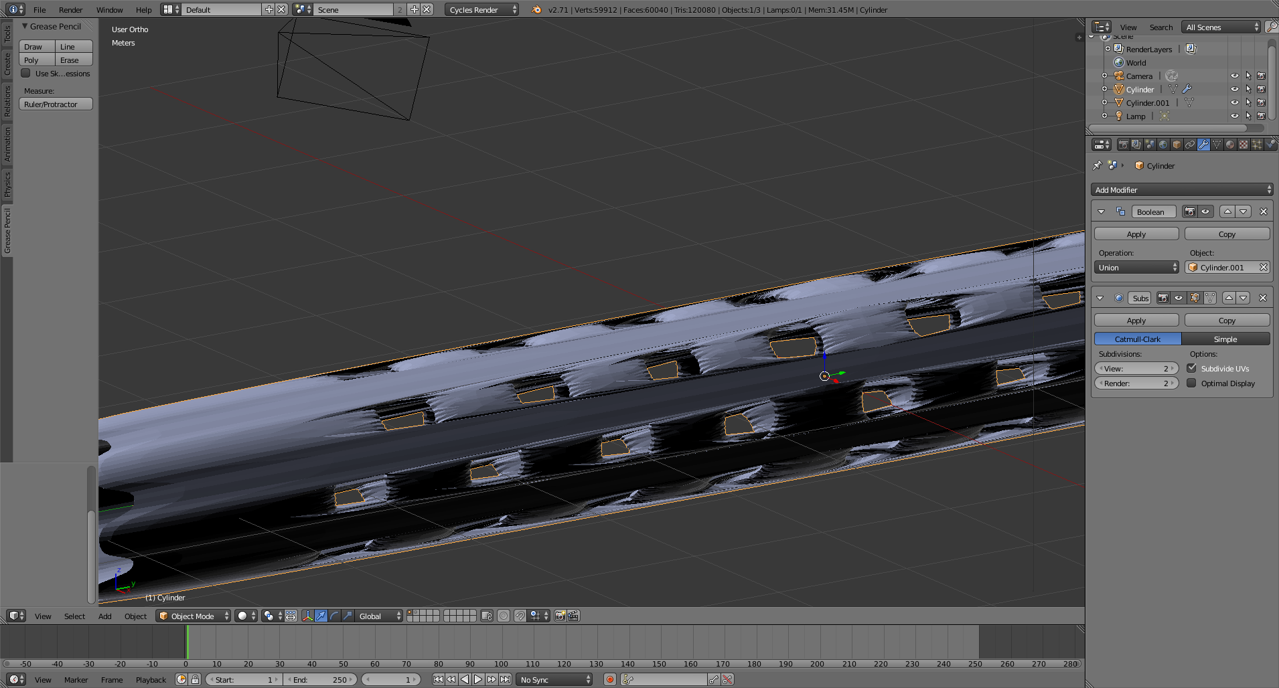Apply the Boolean modifier
The image size is (1279, 688).
1136,234
